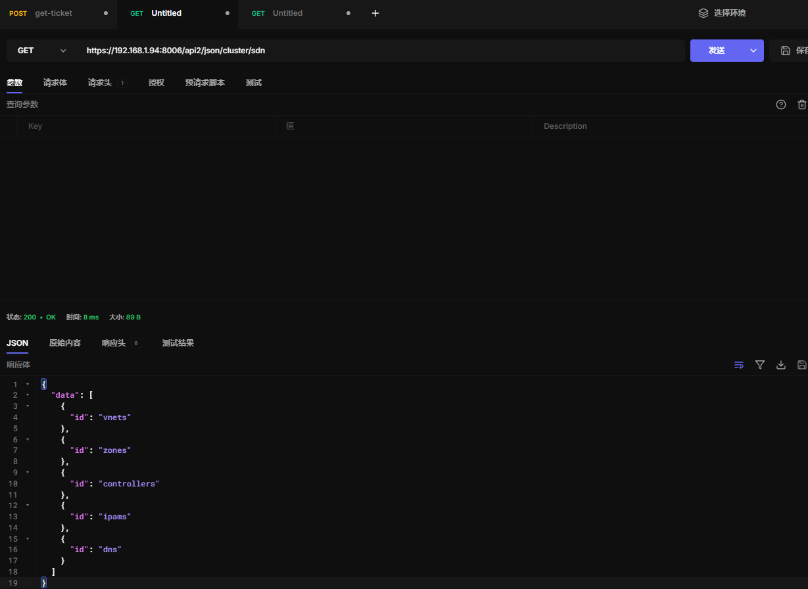The height and width of the screenshot is (589, 808).
Task: Expand the send button dropdown arrow
Action: point(753,51)
